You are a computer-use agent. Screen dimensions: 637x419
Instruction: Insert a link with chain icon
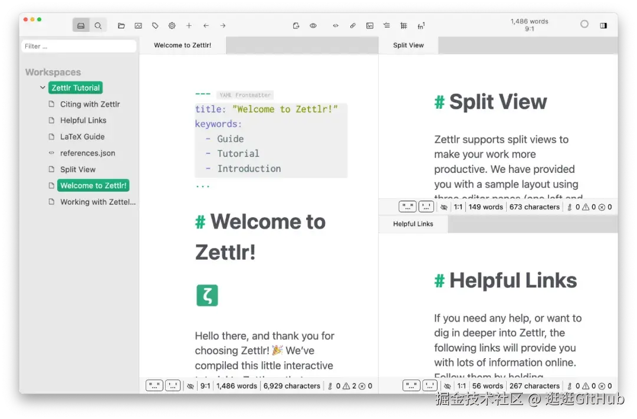[x=353, y=25]
